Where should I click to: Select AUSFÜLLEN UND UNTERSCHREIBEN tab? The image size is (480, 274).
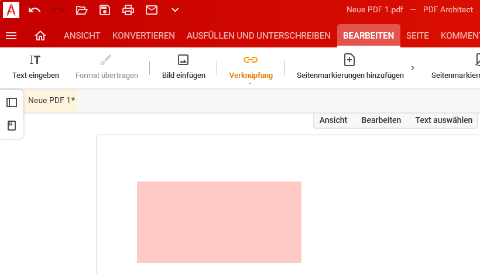[x=258, y=36]
